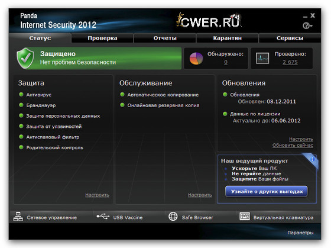Click the detected count 0 link
331x248 pixels.
point(226,62)
